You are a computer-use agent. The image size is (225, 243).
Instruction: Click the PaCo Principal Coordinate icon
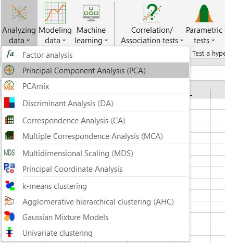(x=9, y=168)
